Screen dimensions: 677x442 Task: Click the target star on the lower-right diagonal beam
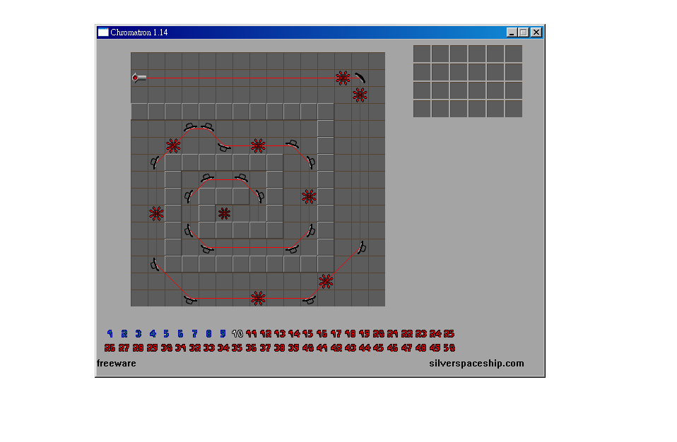pyautogui.click(x=326, y=281)
